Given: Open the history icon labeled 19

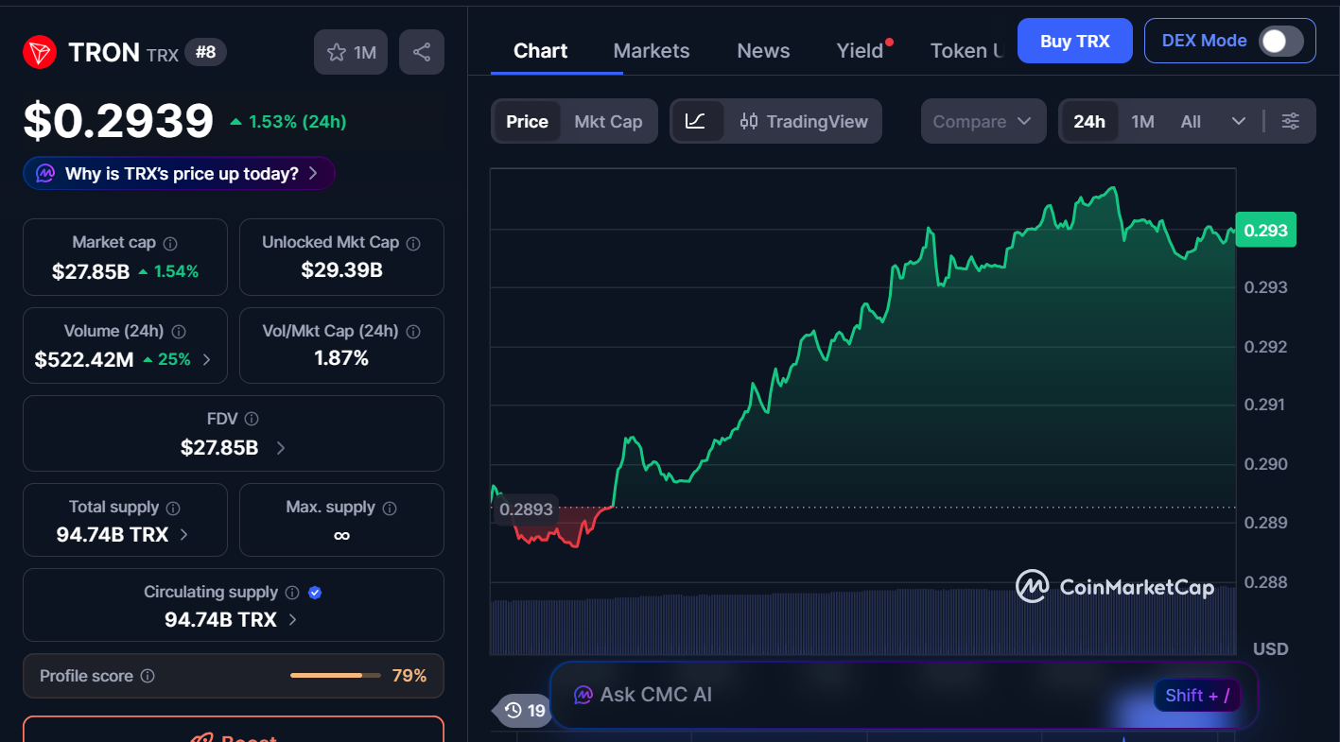Looking at the screenshot, I should (x=524, y=710).
